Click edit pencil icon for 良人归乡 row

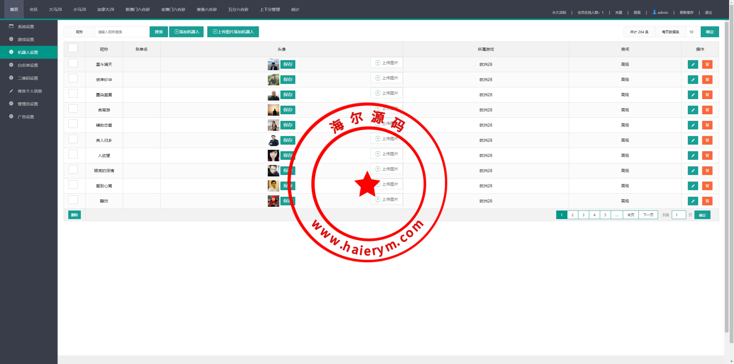693,140
